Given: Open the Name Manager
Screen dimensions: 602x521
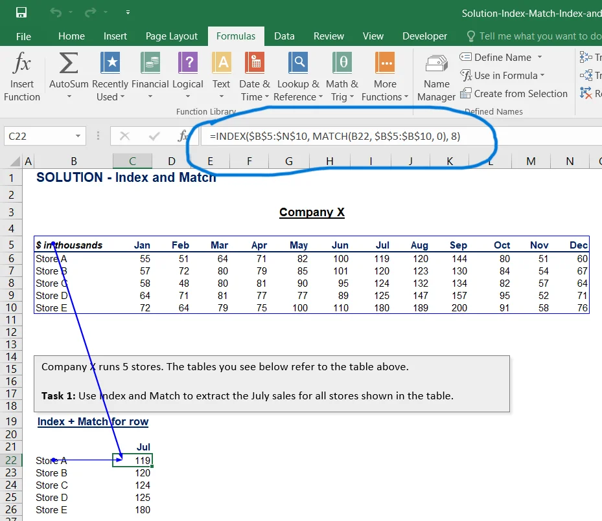Looking at the screenshot, I should (436, 64).
